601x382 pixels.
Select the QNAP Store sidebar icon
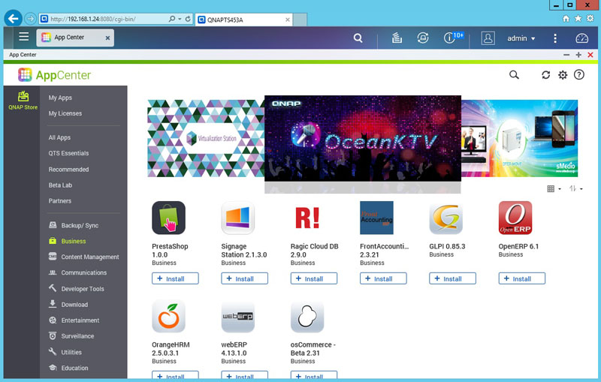[x=23, y=101]
